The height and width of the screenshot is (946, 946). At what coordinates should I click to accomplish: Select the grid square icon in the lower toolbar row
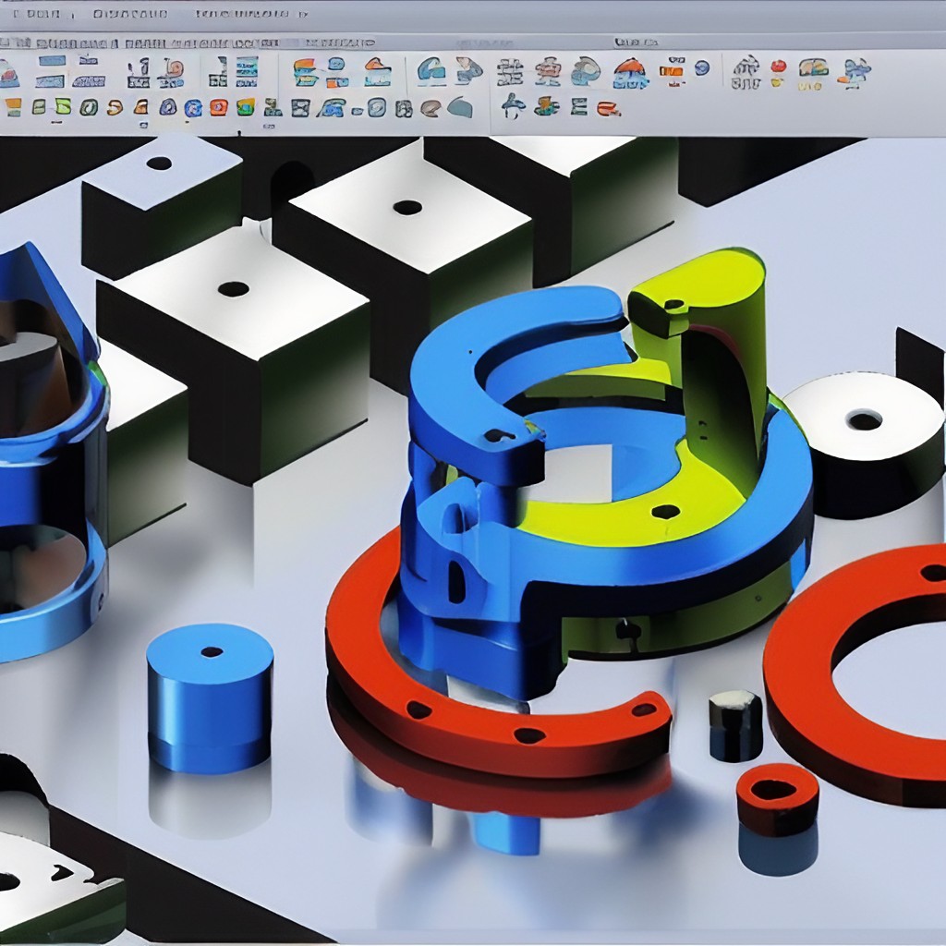pyautogui.click(x=299, y=108)
